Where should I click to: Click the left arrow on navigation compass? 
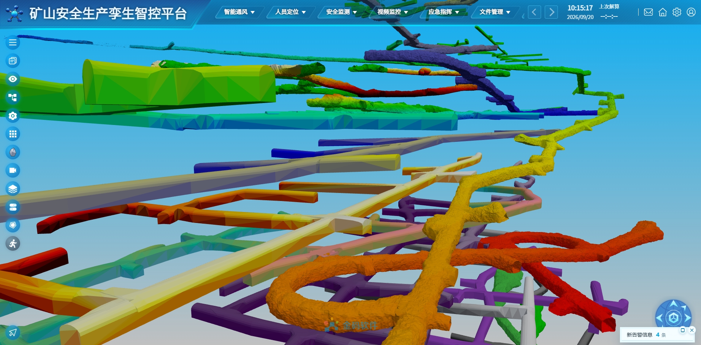660,318
